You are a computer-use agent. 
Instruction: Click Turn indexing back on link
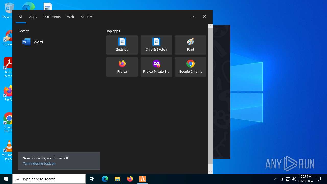pos(40,164)
